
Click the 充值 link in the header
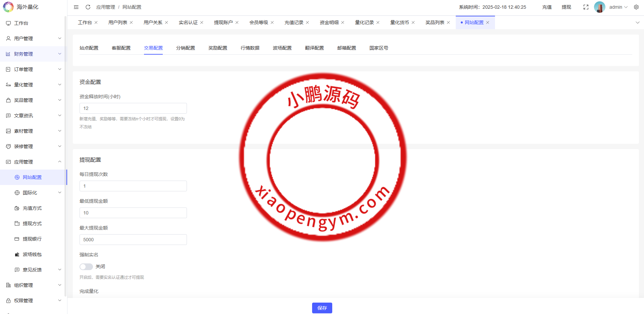pyautogui.click(x=547, y=7)
